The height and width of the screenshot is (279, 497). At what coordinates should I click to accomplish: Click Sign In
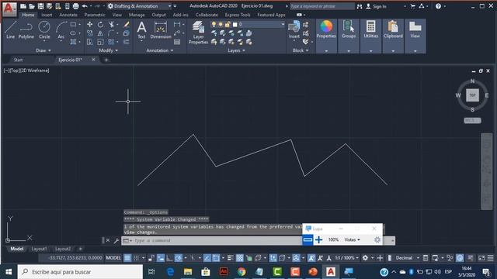coord(376,6)
